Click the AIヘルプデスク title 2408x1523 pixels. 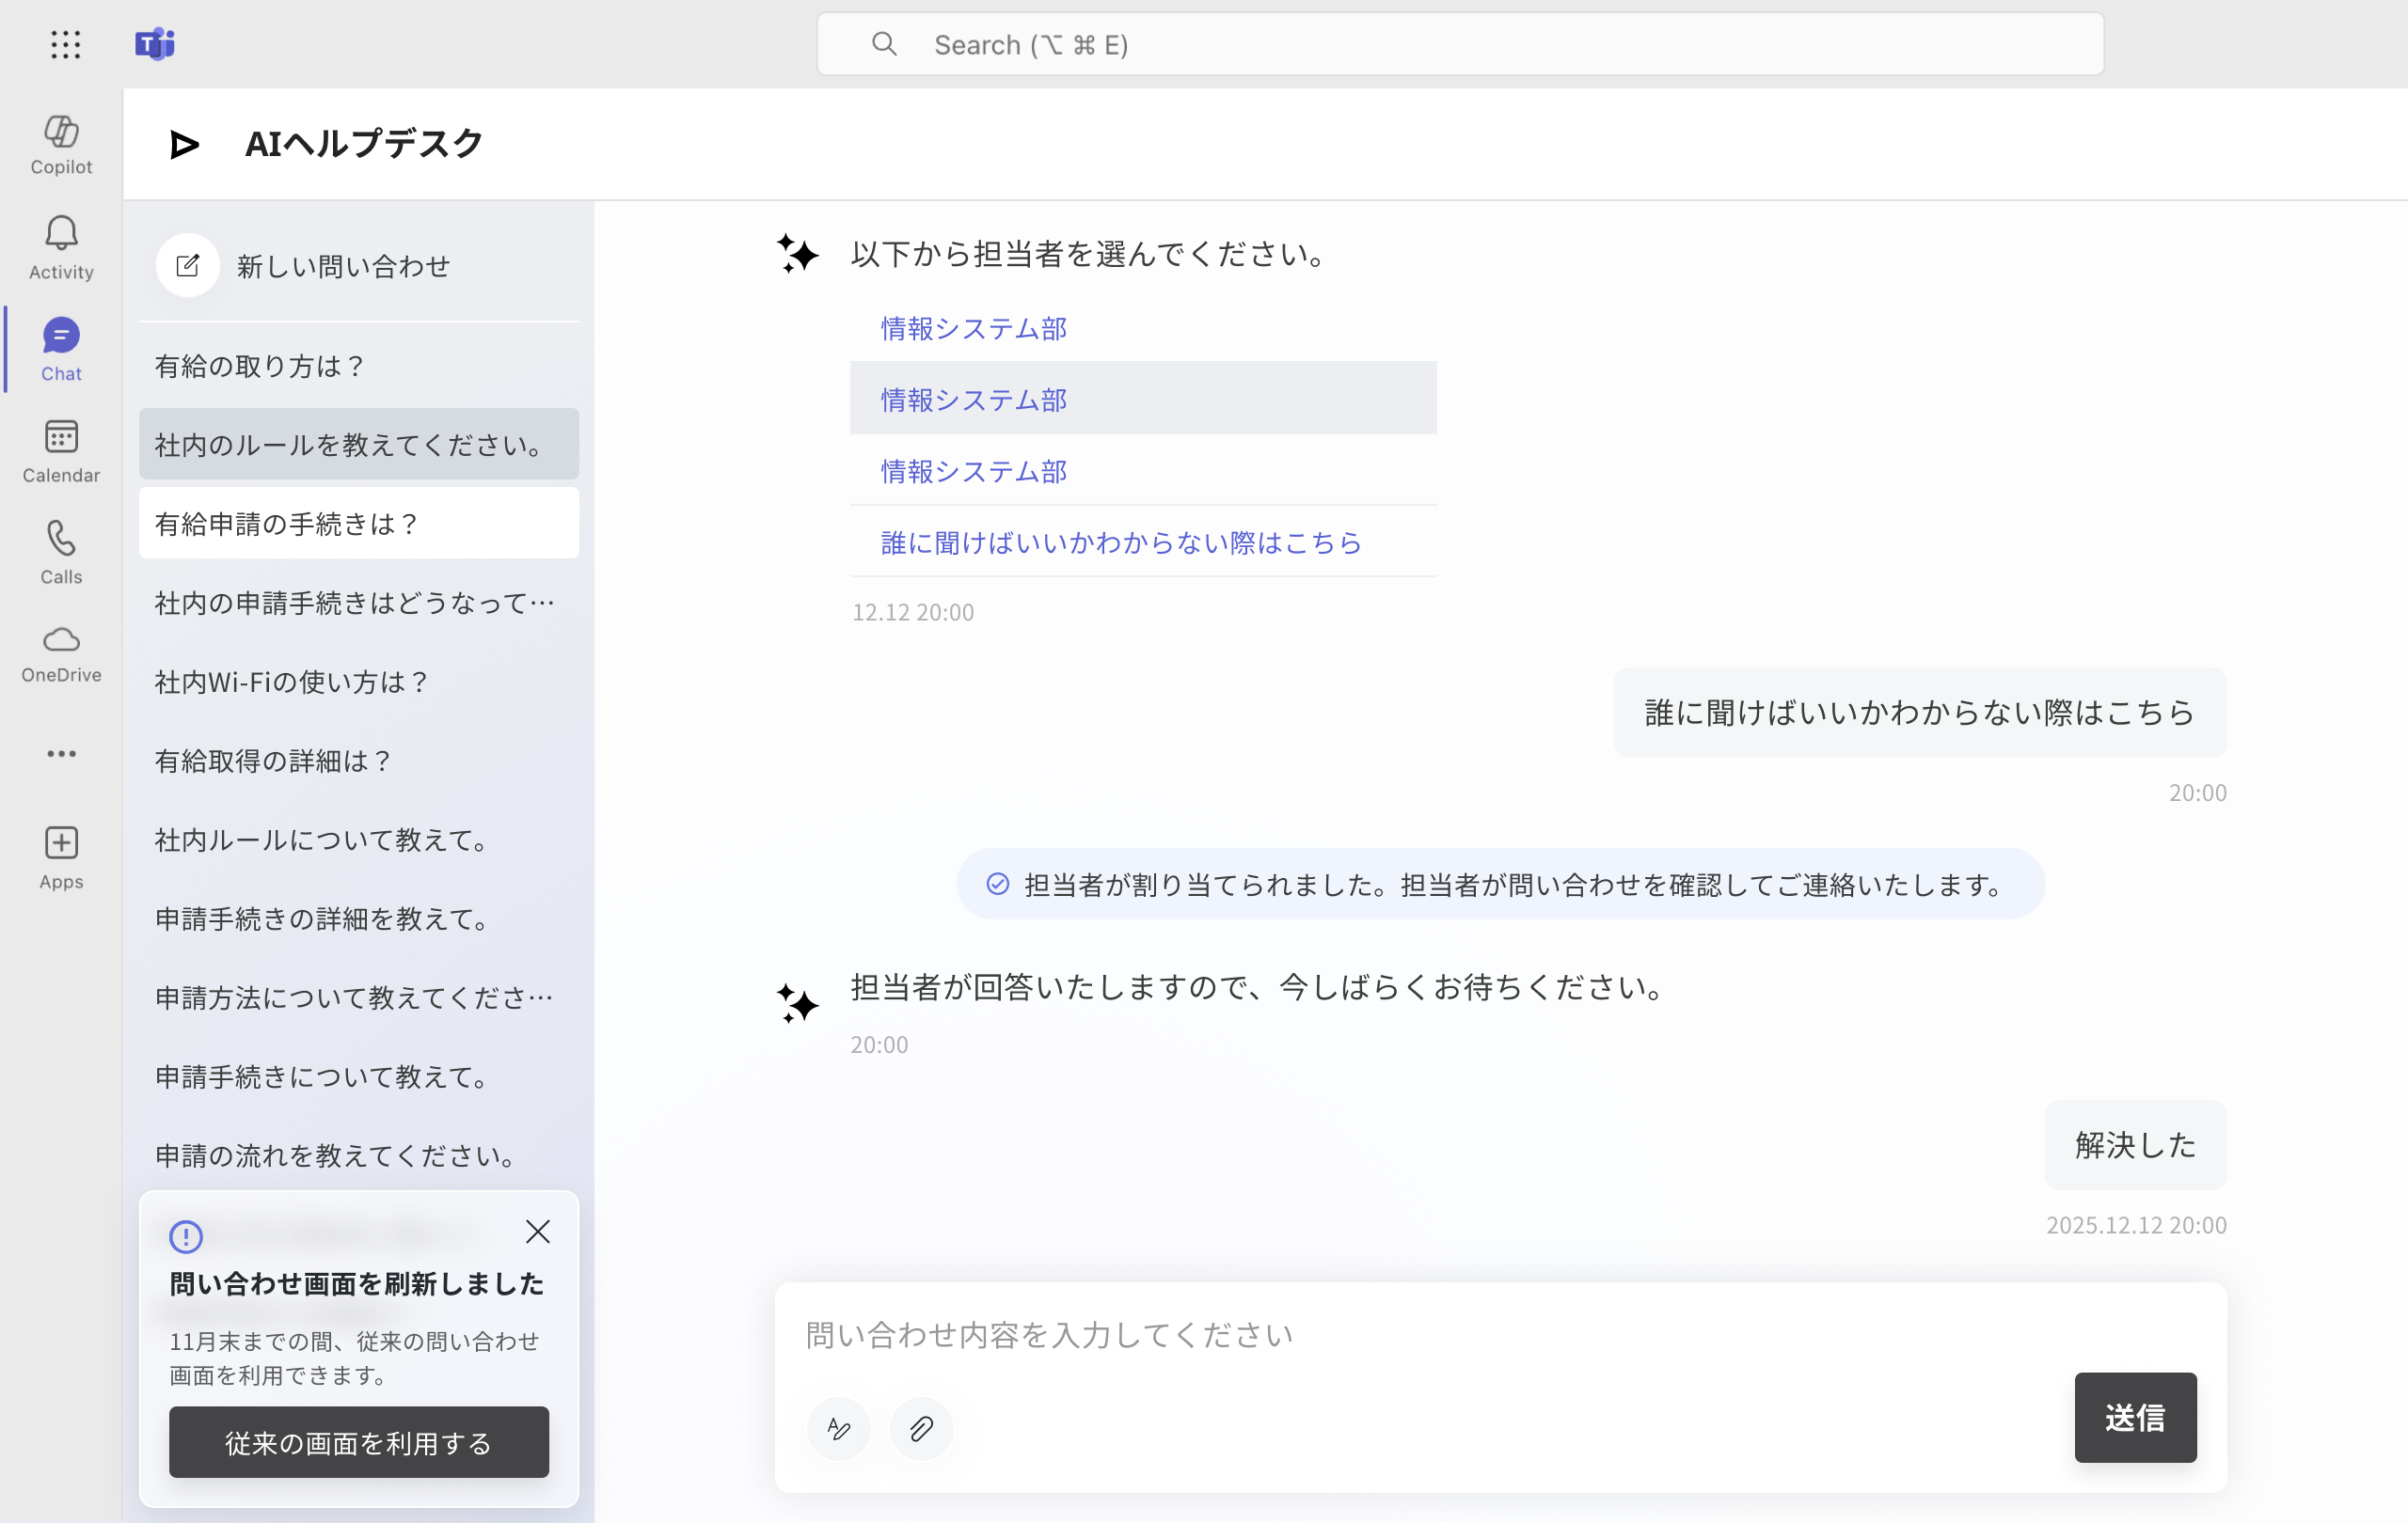pos(364,144)
